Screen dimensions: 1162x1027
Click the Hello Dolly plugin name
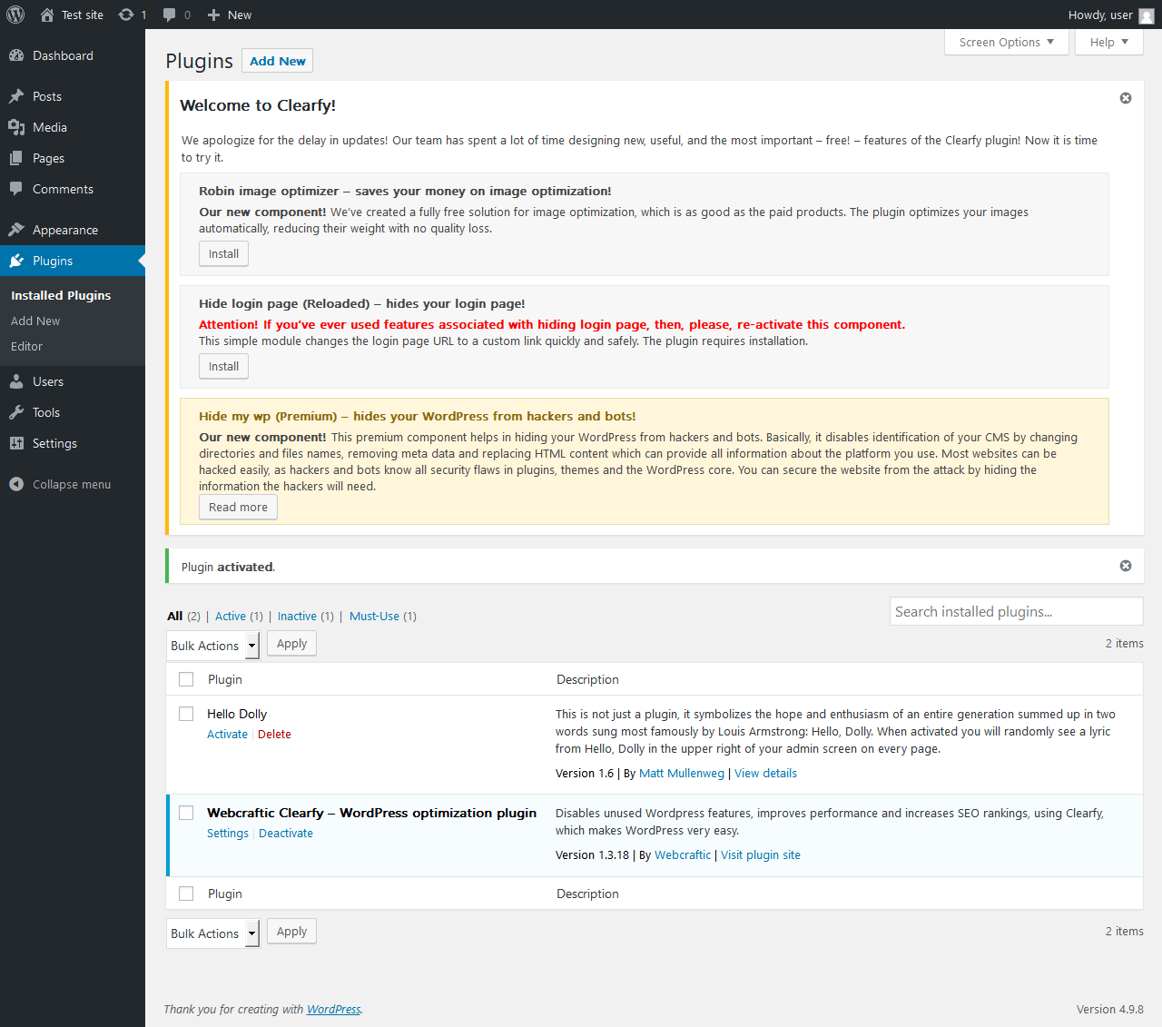click(x=237, y=714)
